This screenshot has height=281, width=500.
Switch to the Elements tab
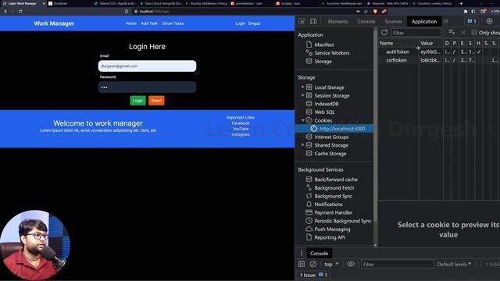(x=337, y=21)
